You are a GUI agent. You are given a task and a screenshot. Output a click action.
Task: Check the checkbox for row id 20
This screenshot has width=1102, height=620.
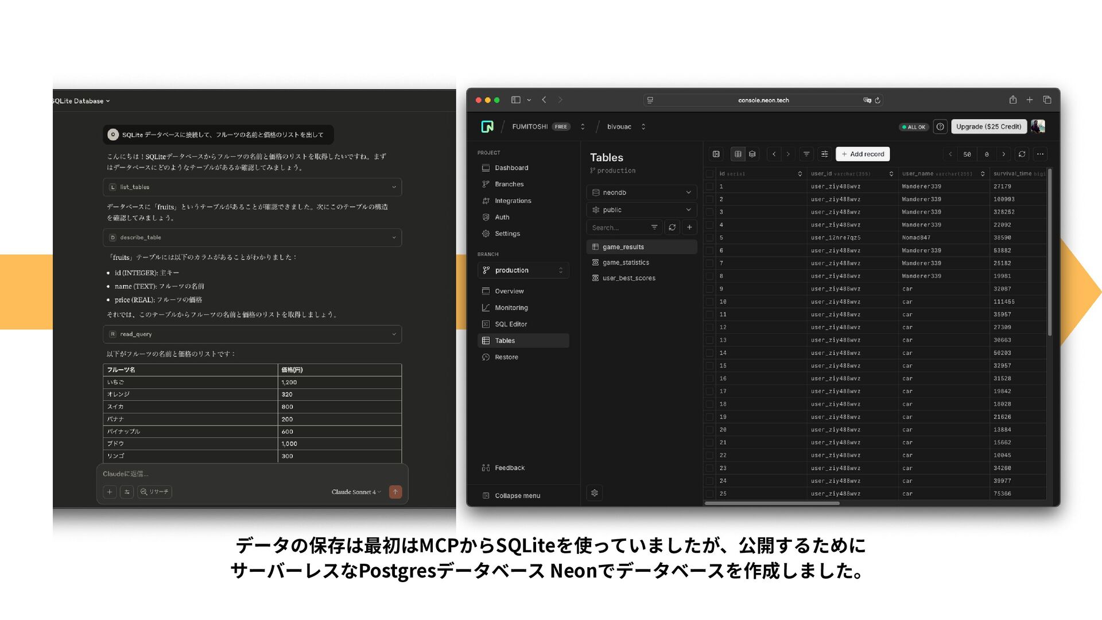(x=710, y=430)
